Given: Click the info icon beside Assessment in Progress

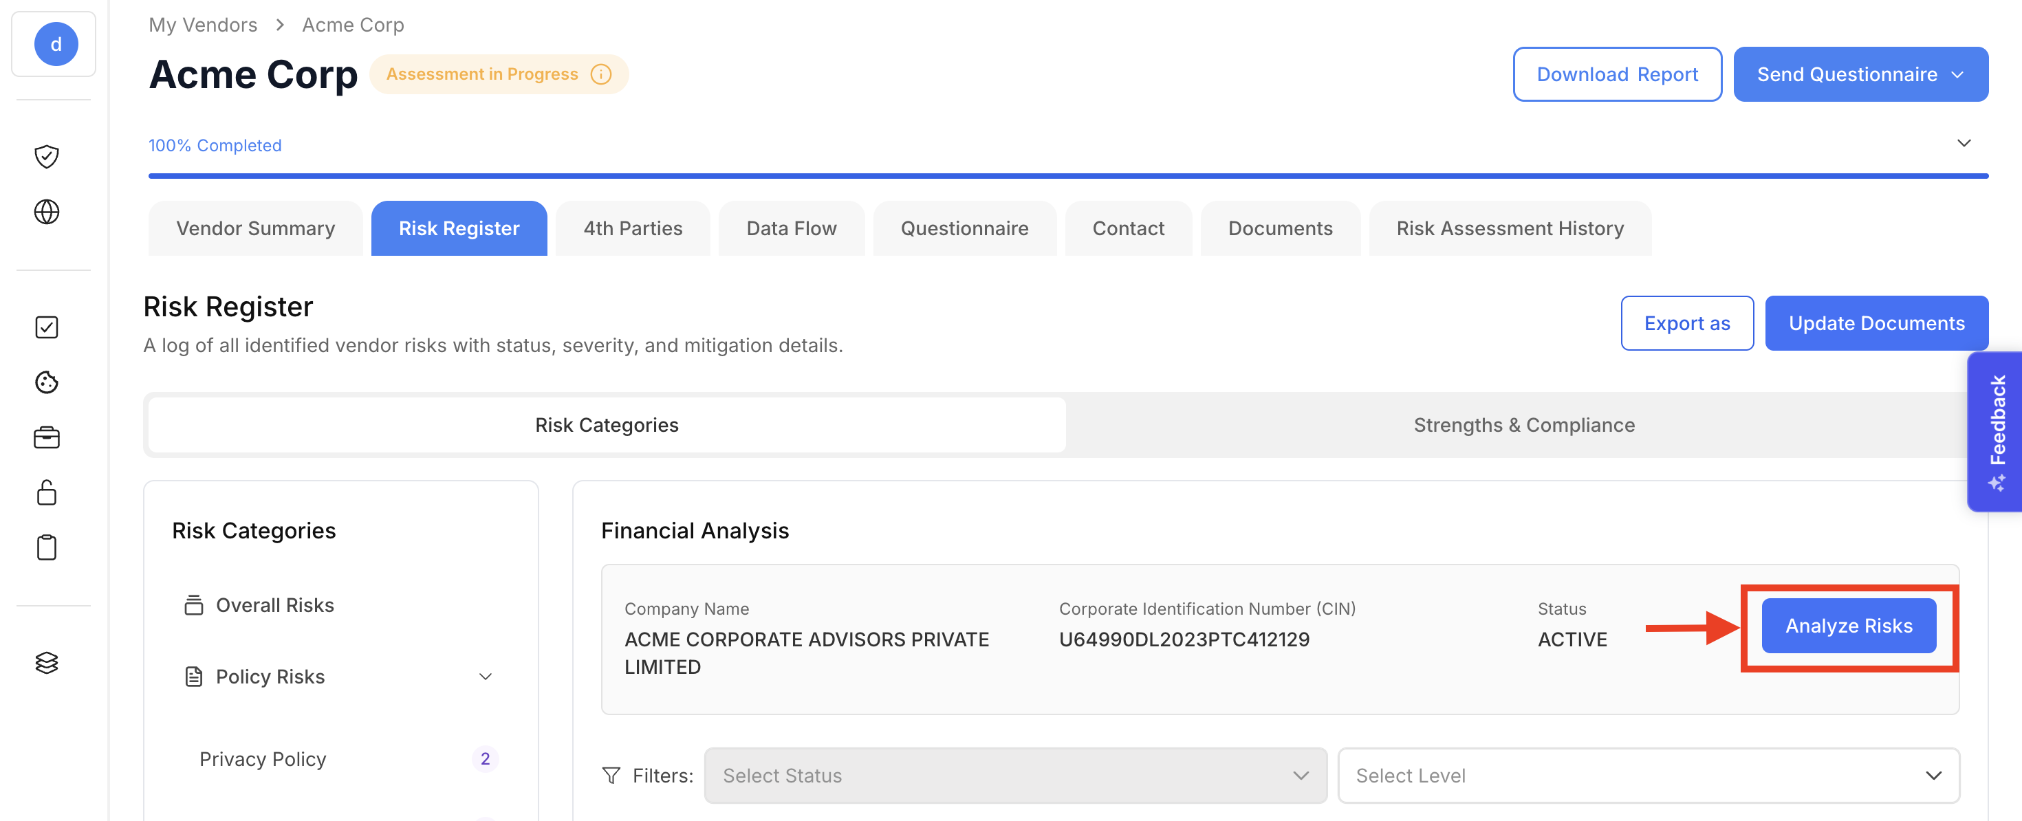Looking at the screenshot, I should tap(600, 74).
